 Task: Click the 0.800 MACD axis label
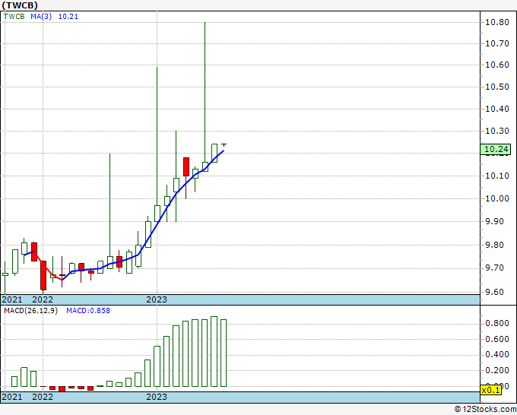click(x=497, y=323)
